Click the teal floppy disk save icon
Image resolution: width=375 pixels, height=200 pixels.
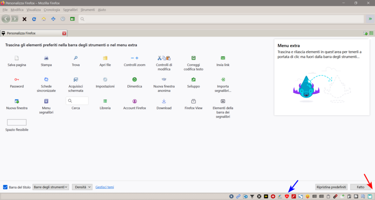pyautogui.click(x=370, y=196)
